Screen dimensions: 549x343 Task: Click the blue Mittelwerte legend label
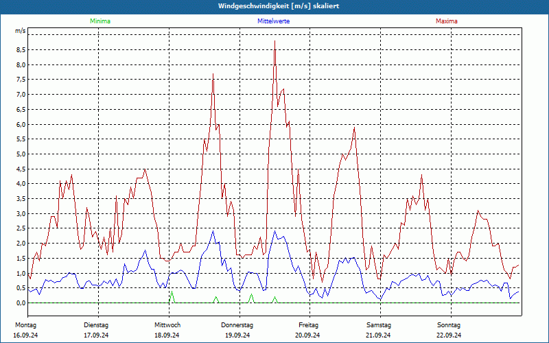(273, 21)
